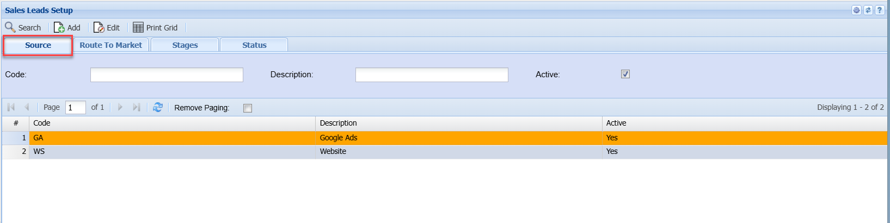Enable the Remove Paging checkbox

[248, 108]
